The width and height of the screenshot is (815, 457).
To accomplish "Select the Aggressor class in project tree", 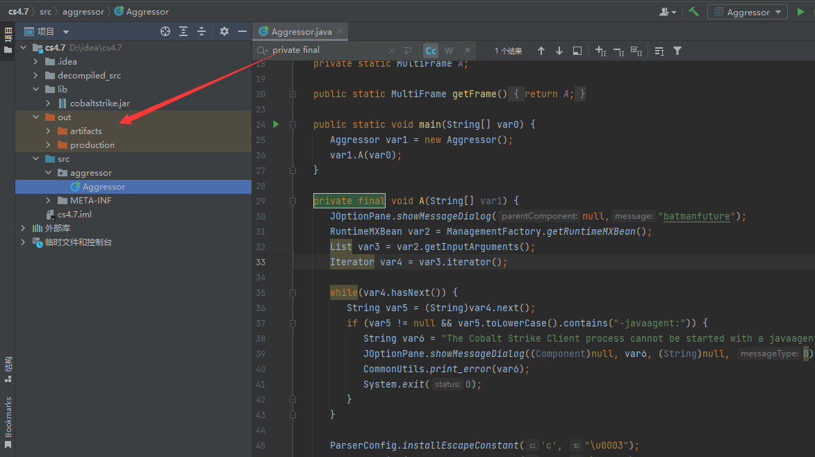I will (133, 186).
